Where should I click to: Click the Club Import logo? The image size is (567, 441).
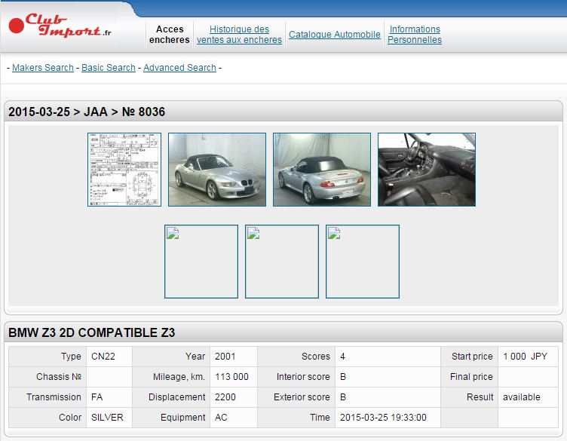click(60, 26)
